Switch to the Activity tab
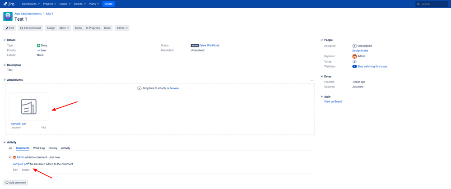Image resolution: width=451 pixels, height=189 pixels. [65, 148]
